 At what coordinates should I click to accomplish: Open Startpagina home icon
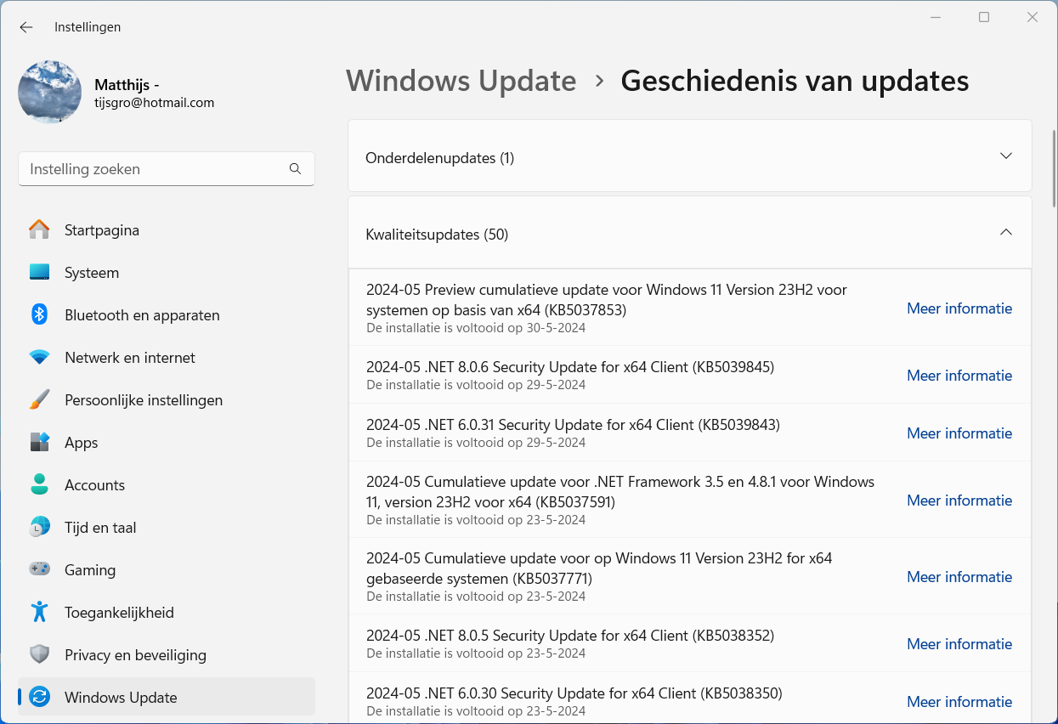click(x=39, y=230)
